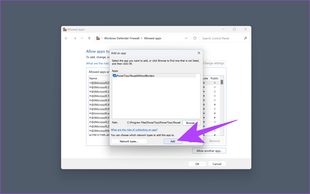Sort by the Name column header

(x=93, y=78)
